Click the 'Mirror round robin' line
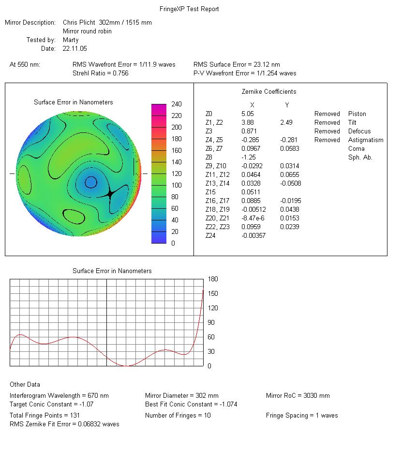 (x=87, y=31)
